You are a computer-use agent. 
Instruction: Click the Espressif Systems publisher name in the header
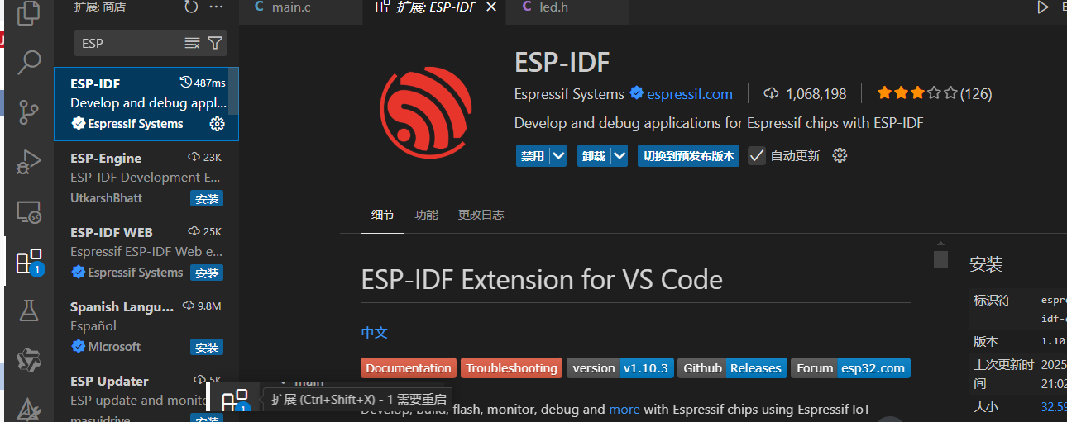point(570,94)
